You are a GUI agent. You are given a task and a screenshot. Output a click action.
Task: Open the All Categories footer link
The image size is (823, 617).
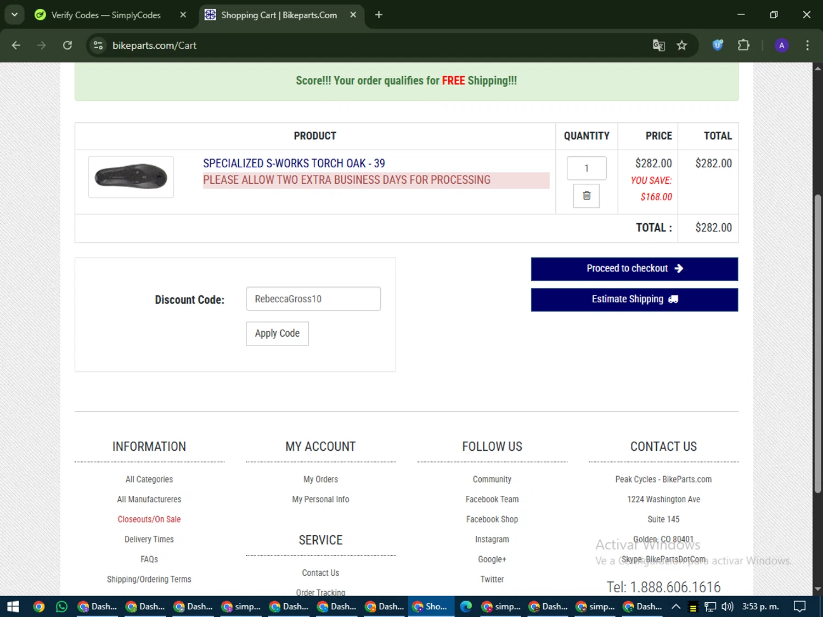[x=149, y=479]
